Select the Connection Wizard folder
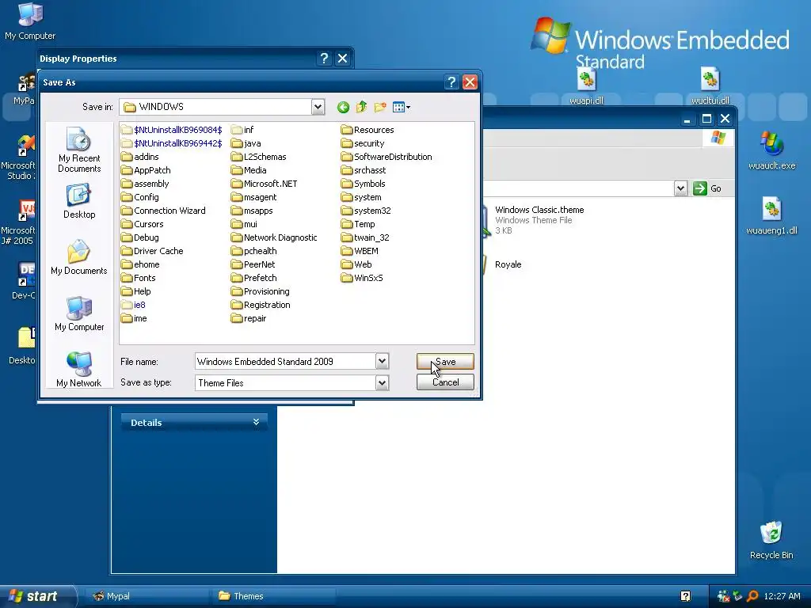Image resolution: width=811 pixels, height=608 pixels. (163, 211)
